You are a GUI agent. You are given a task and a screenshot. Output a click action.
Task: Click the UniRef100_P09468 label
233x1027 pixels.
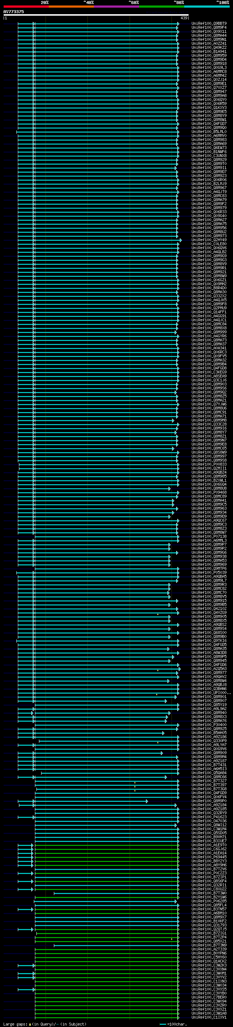(209, 493)
